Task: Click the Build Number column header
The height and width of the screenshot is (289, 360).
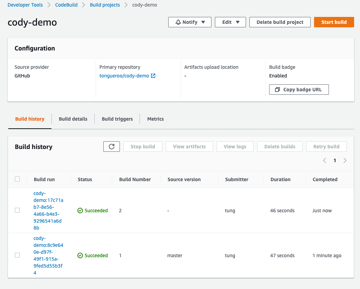Action: 135,179
